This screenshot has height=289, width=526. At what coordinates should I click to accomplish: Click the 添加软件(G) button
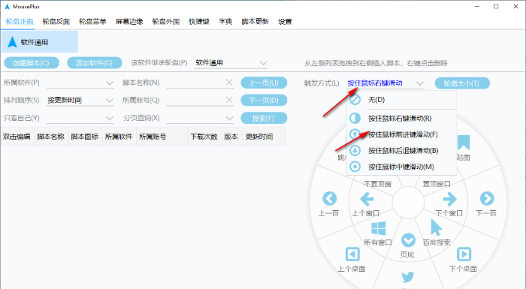click(x=94, y=63)
